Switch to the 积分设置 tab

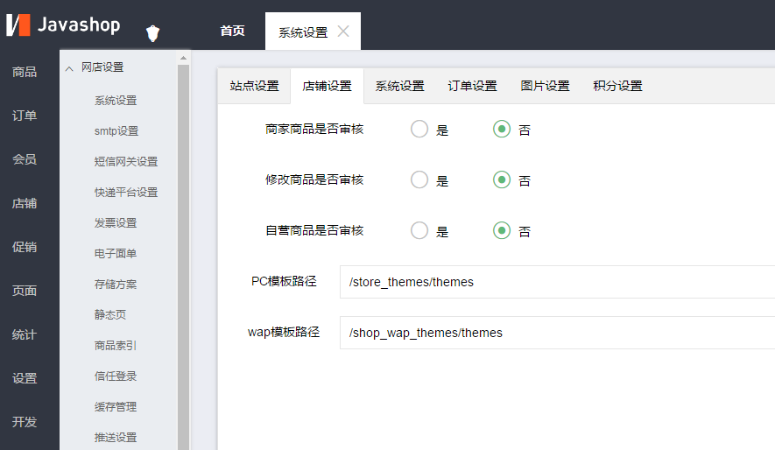[617, 86]
